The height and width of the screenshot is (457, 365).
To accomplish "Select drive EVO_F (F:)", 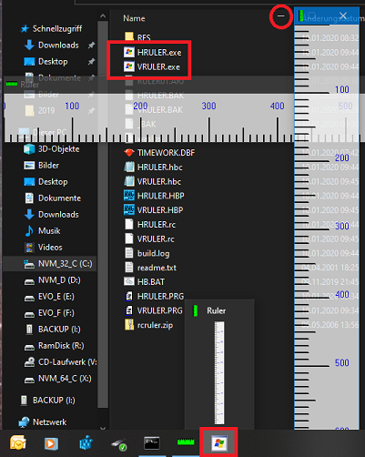I will [x=49, y=313].
